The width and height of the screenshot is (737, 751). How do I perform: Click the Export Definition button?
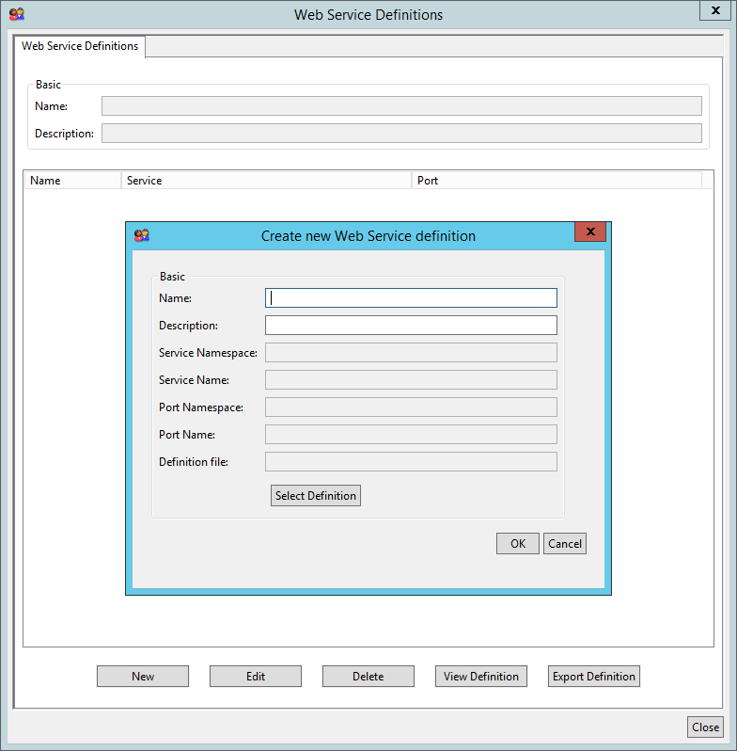(x=594, y=677)
